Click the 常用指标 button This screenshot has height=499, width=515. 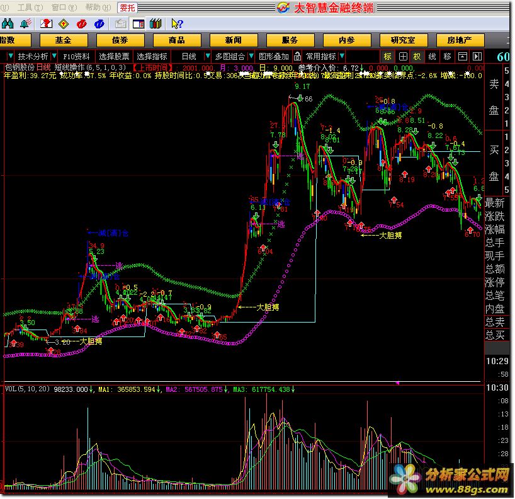[x=321, y=57]
